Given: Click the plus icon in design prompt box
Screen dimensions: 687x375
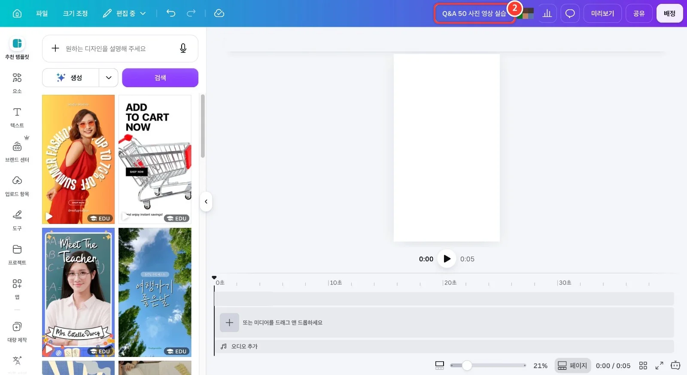Looking at the screenshot, I should pyautogui.click(x=55, y=48).
